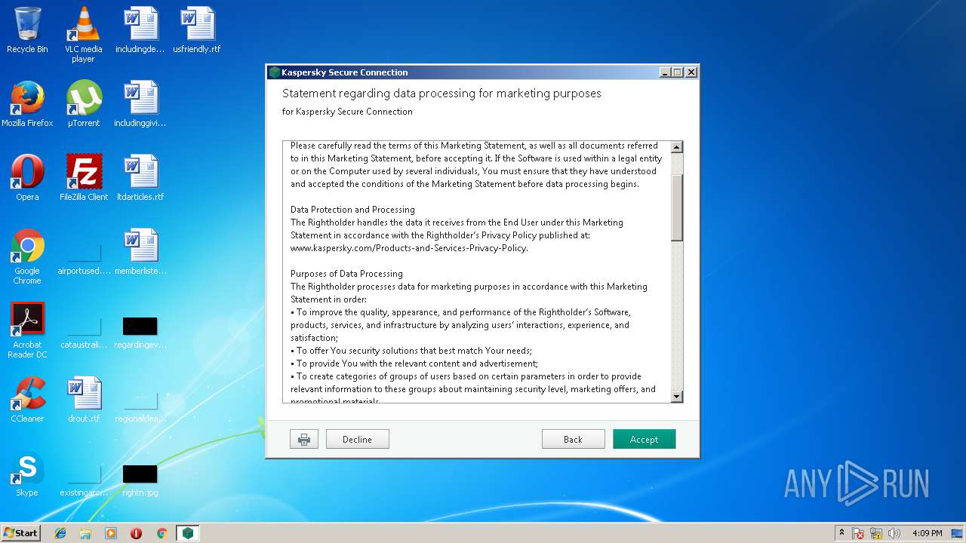Open Windows Explorer folder from taskbar
The height and width of the screenshot is (543, 966).
(85, 532)
